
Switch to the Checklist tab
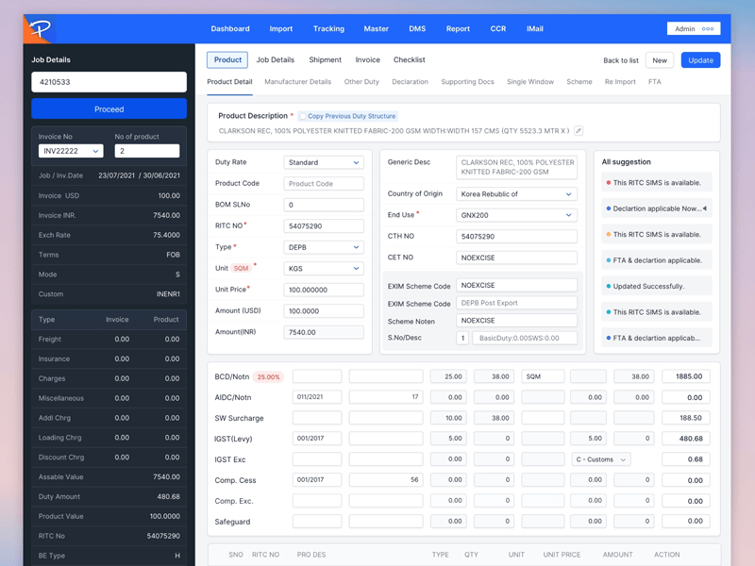point(409,59)
